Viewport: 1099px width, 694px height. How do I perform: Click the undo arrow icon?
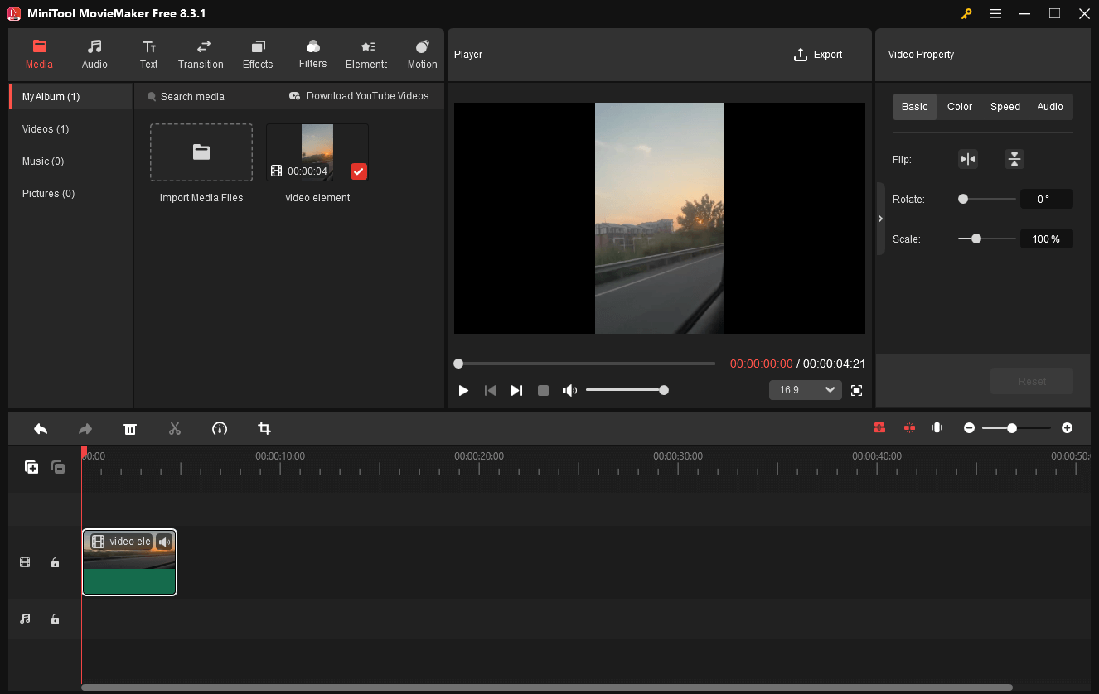(41, 428)
